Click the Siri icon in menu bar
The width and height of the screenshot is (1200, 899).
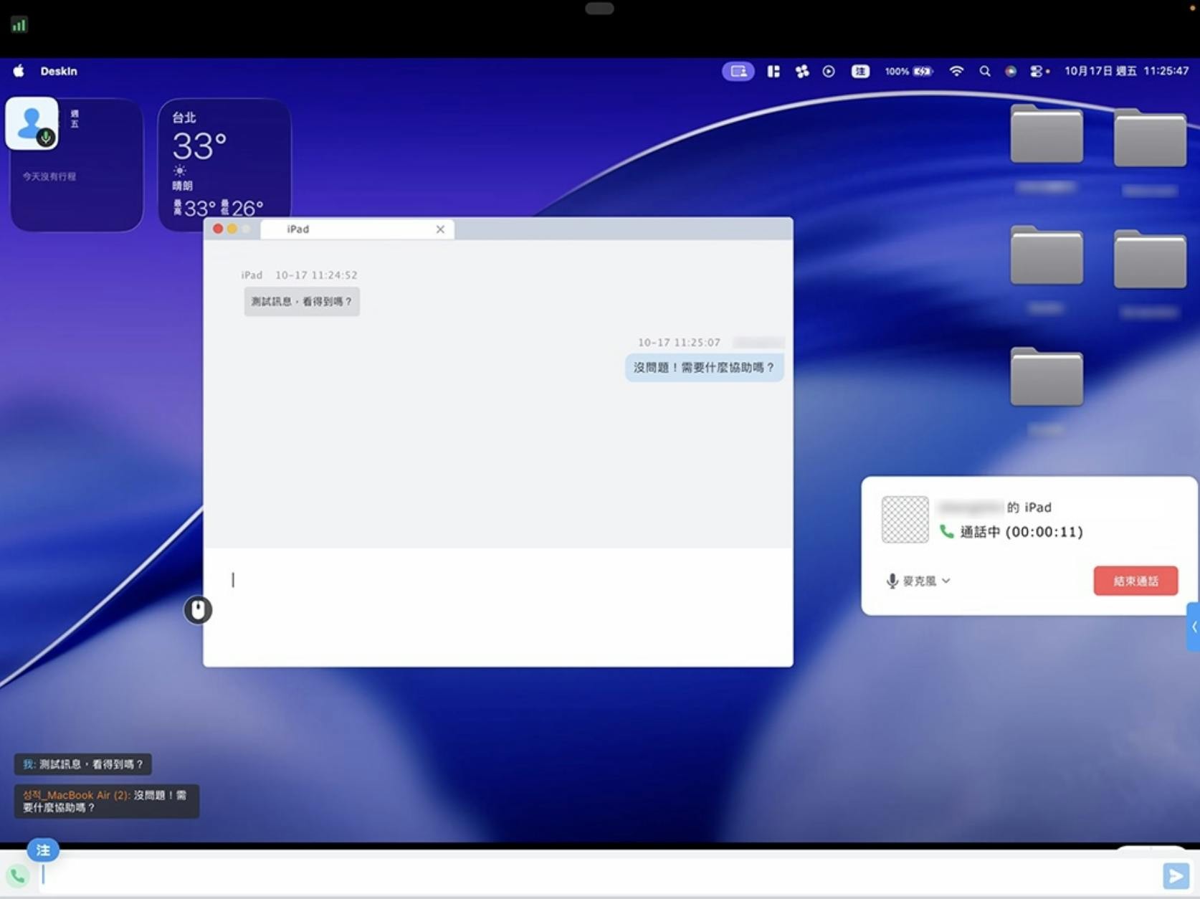pyautogui.click(x=1011, y=71)
